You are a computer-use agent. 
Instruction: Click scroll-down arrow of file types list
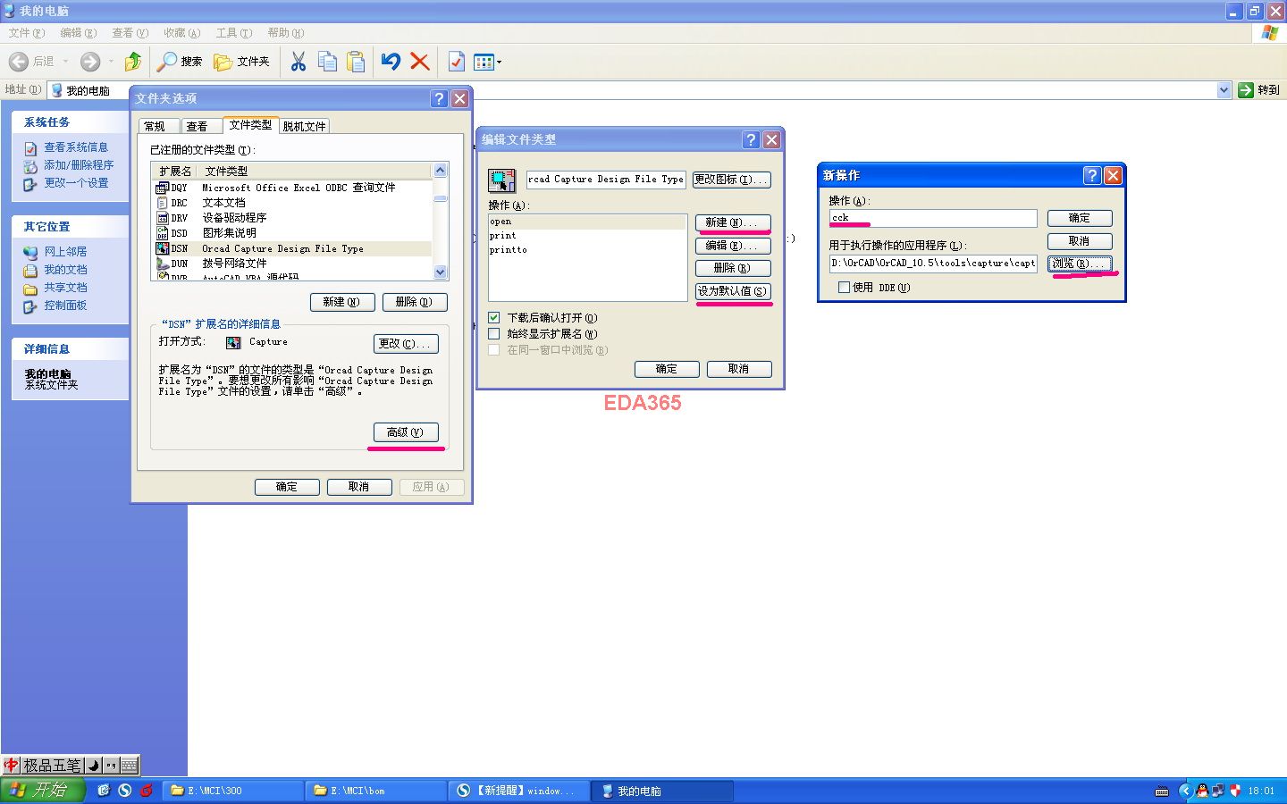440,272
